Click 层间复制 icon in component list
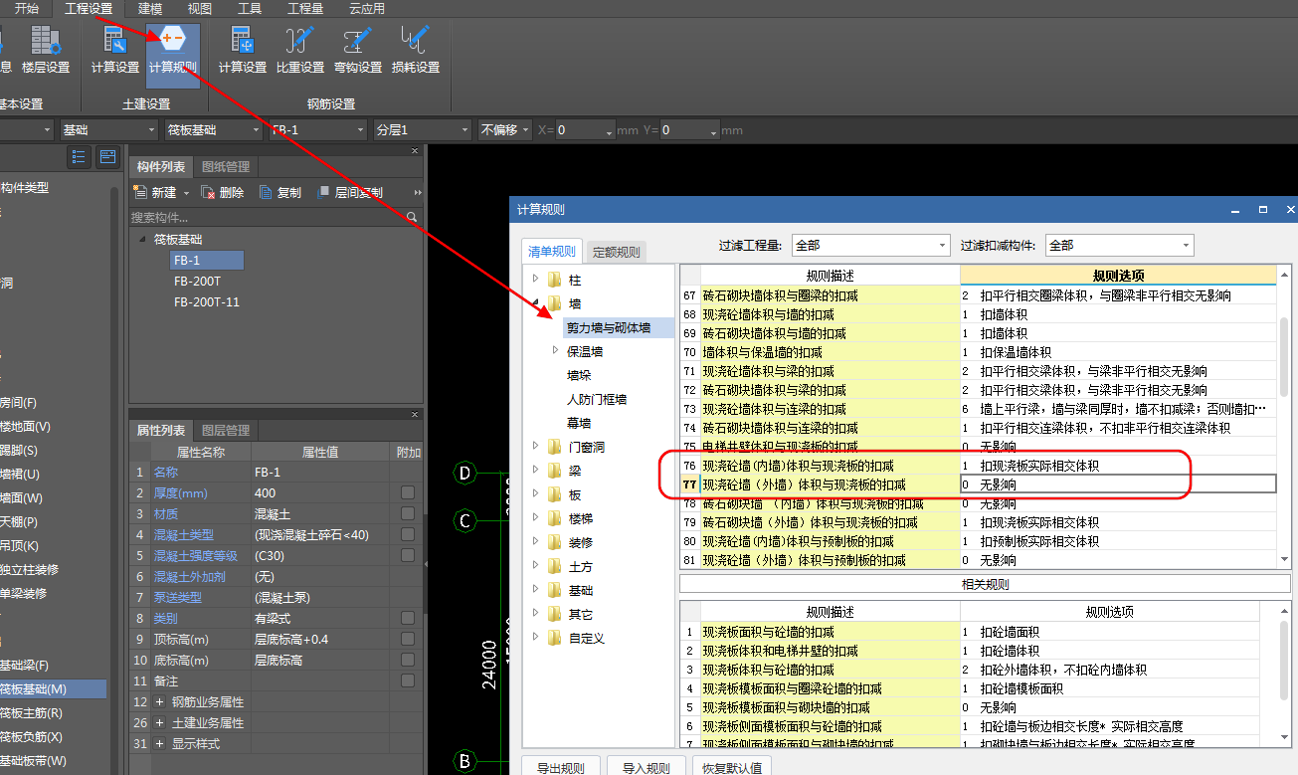1298x775 pixels. tap(323, 192)
